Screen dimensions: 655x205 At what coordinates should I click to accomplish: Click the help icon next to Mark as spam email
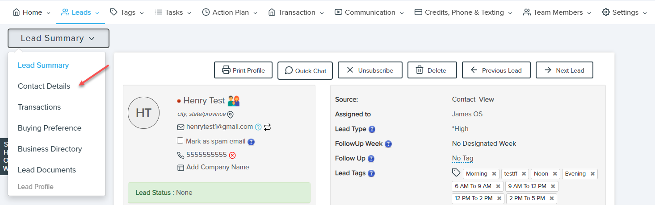pyautogui.click(x=251, y=142)
